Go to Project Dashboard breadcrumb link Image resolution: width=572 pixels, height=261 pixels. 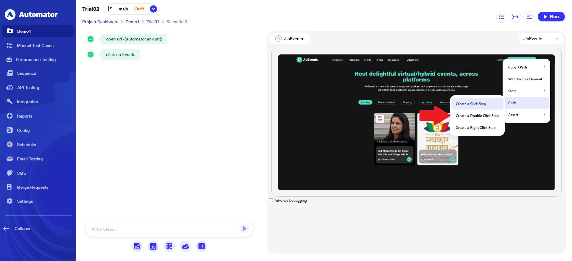(x=100, y=22)
